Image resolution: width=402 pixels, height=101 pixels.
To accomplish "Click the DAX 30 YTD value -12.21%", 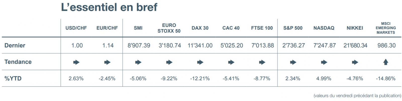I will [x=200, y=78].
